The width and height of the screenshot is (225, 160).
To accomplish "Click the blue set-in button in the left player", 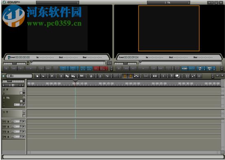I will (63, 68).
